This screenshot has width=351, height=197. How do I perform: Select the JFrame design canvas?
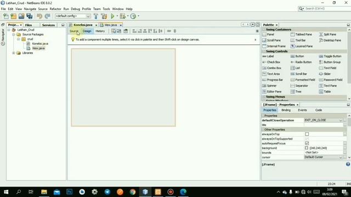pyautogui.click(x=123, y=88)
